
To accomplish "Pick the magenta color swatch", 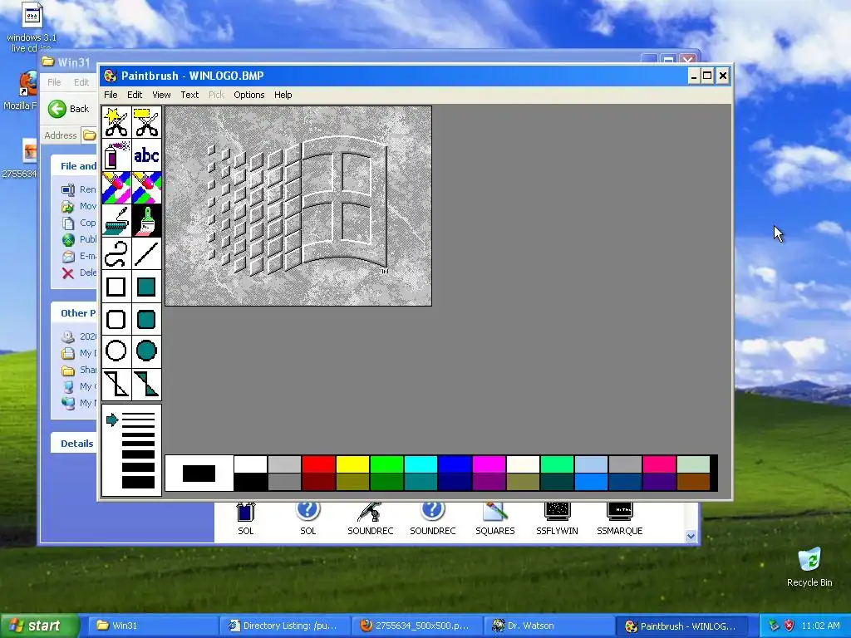I will pyautogui.click(x=489, y=464).
